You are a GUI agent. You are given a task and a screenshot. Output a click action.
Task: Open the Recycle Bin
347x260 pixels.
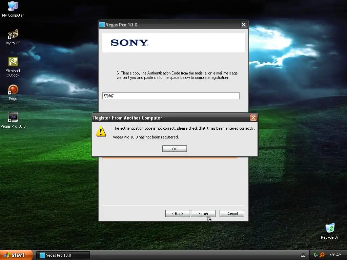(330, 231)
